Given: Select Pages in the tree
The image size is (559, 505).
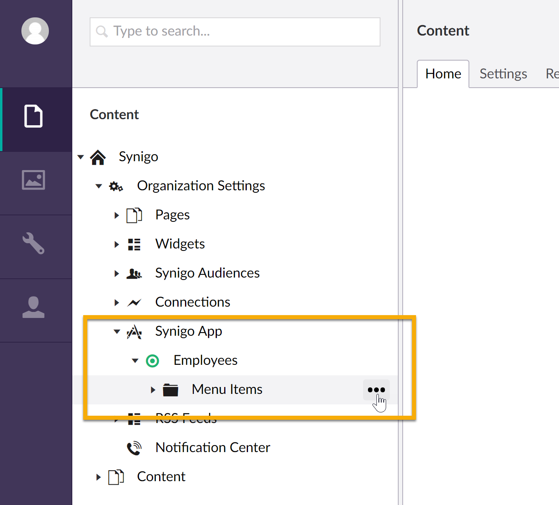Looking at the screenshot, I should point(172,215).
